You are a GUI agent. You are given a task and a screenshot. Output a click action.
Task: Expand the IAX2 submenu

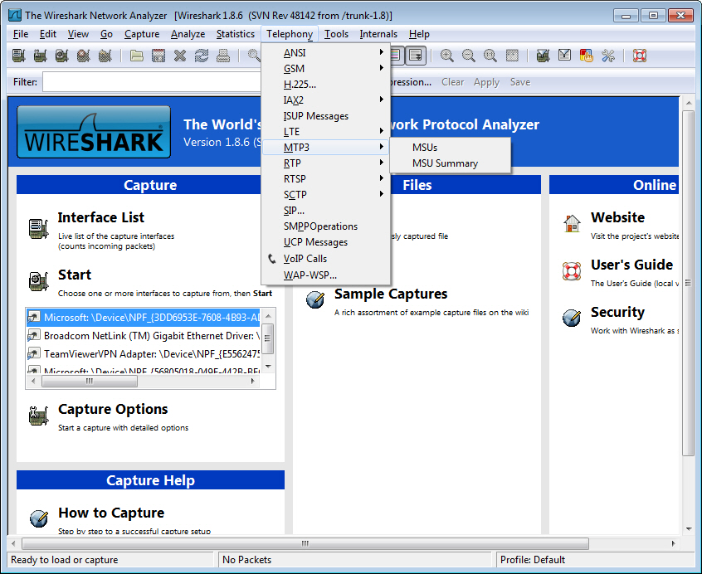pyautogui.click(x=325, y=100)
